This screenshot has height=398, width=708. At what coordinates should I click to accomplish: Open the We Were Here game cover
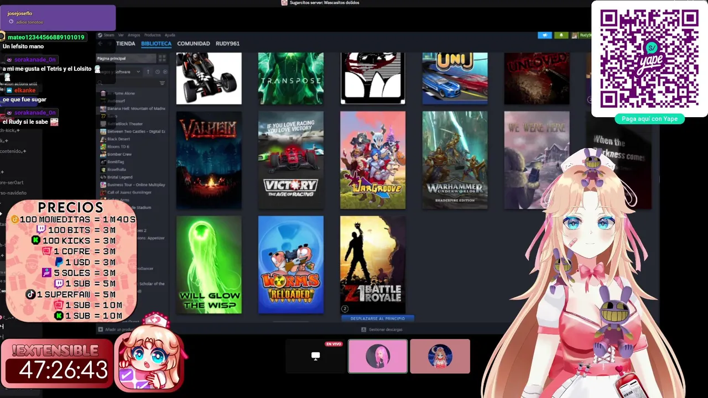coord(537,160)
